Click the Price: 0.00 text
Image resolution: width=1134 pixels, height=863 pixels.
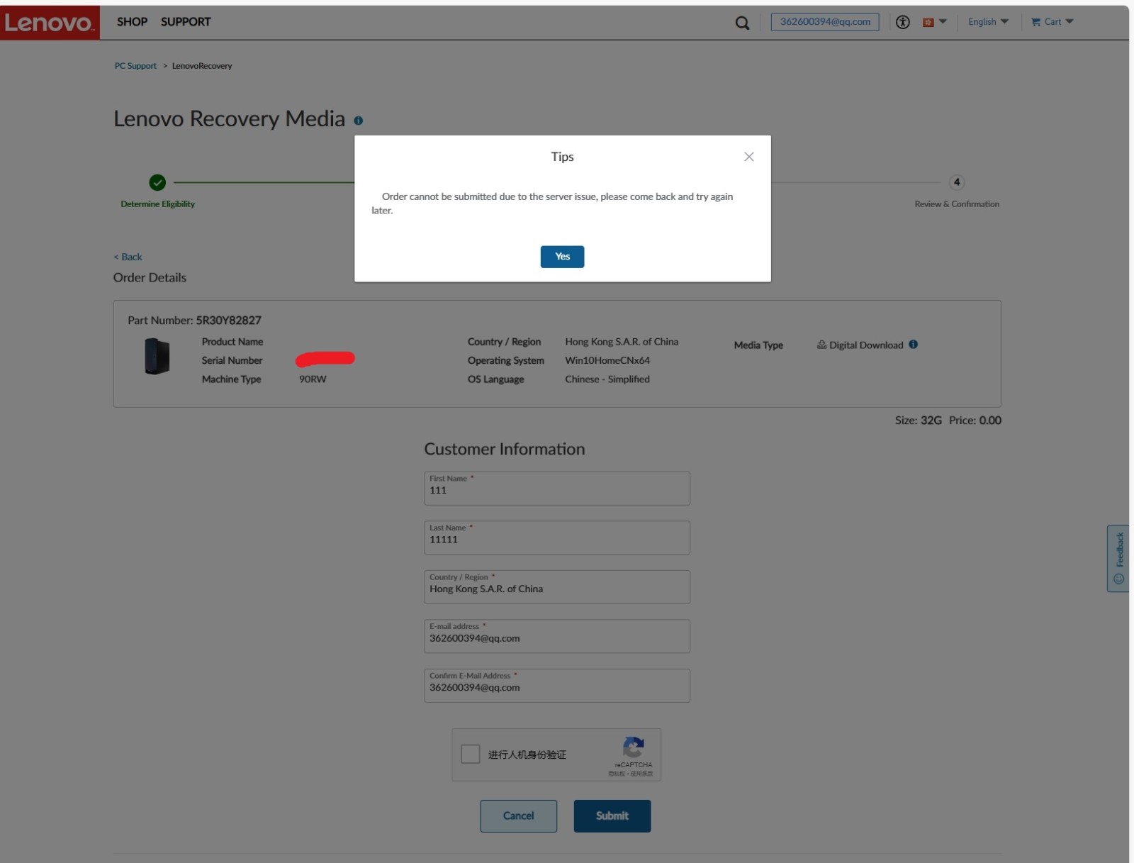tap(975, 421)
